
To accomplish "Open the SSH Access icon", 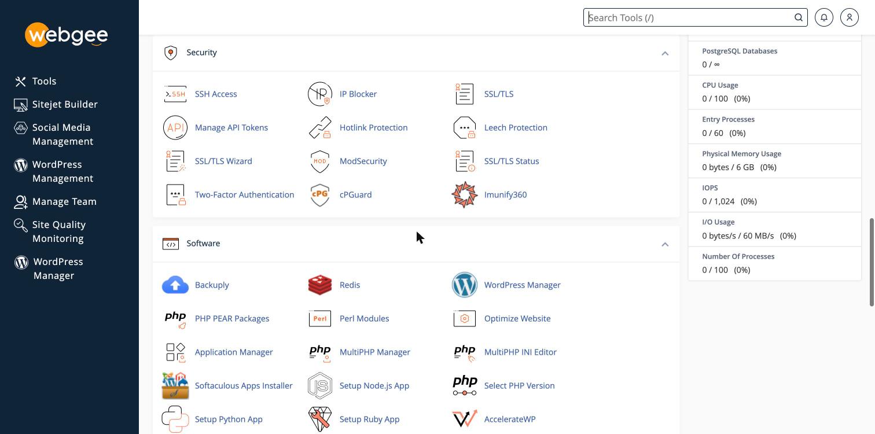I will (x=175, y=94).
